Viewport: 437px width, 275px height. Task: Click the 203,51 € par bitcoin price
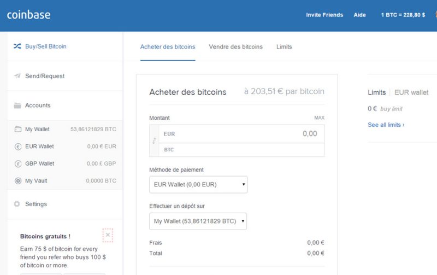284,91
